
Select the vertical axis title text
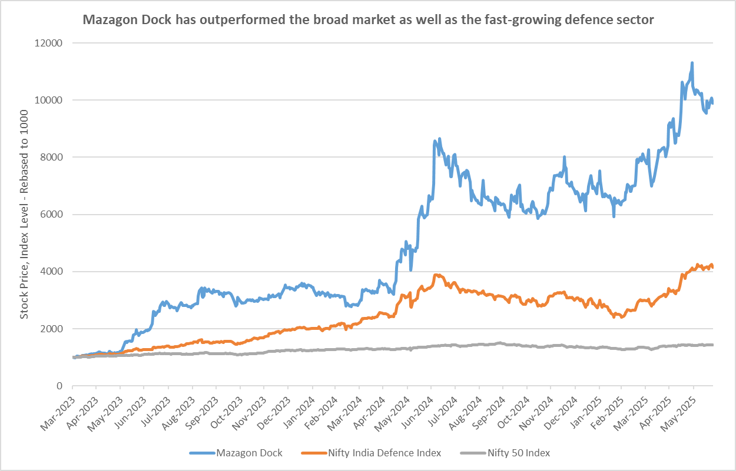click(24, 214)
